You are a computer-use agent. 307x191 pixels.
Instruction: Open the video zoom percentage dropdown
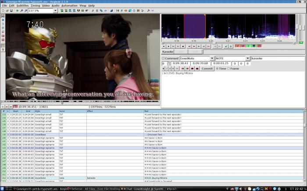(x=55, y=10)
